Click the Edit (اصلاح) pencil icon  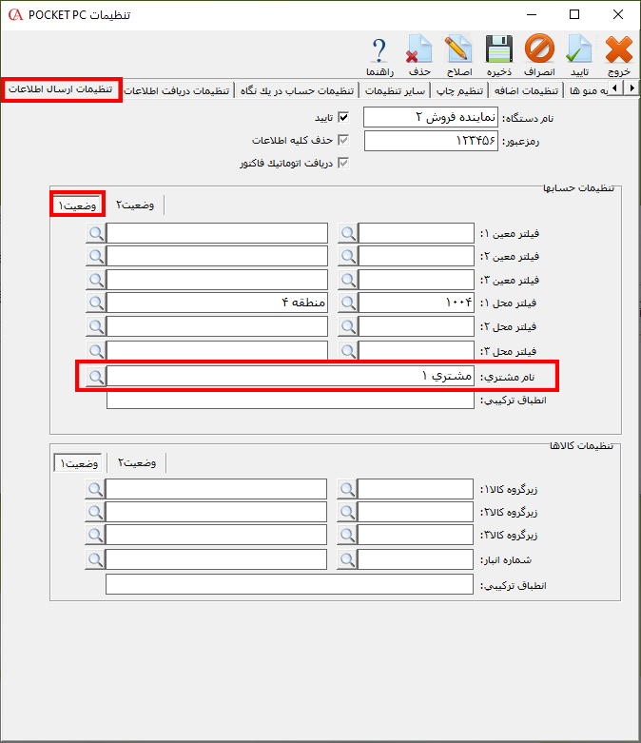(458, 55)
